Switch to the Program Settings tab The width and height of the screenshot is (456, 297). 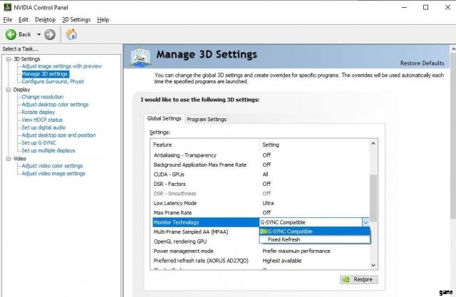(x=207, y=119)
